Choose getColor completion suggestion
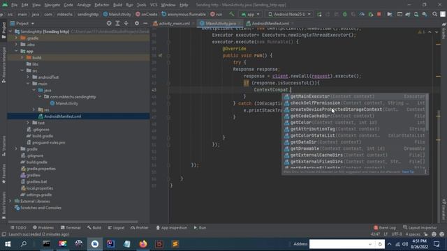The width and height of the screenshot is (447, 251). [x=355, y=123]
